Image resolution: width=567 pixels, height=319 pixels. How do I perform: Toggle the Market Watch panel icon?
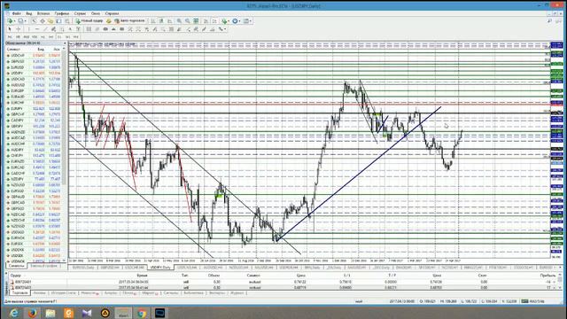coord(34,21)
